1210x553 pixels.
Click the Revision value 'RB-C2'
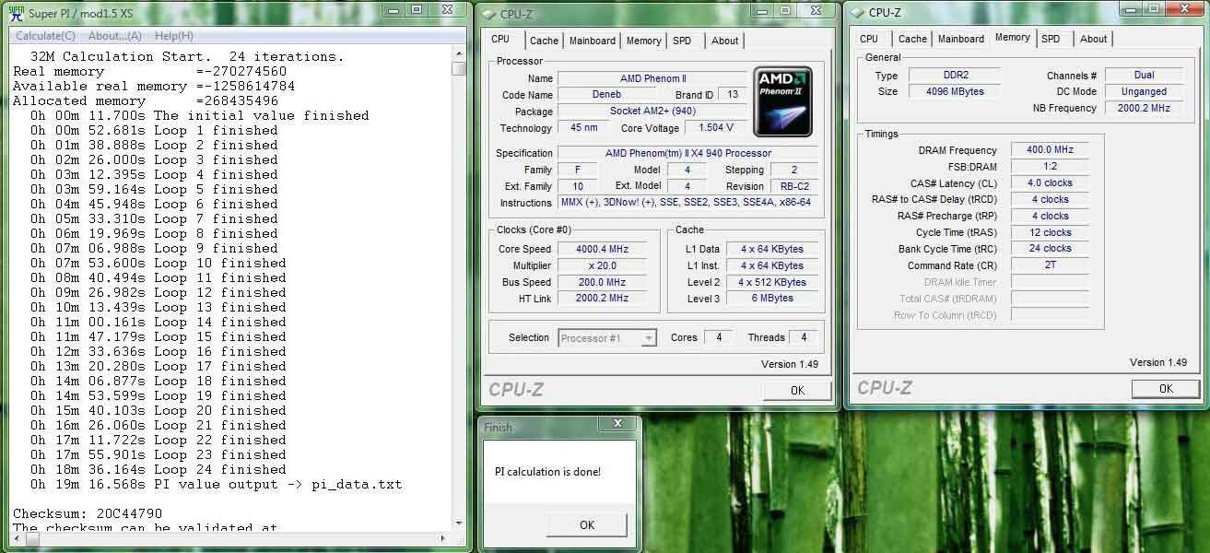point(793,186)
